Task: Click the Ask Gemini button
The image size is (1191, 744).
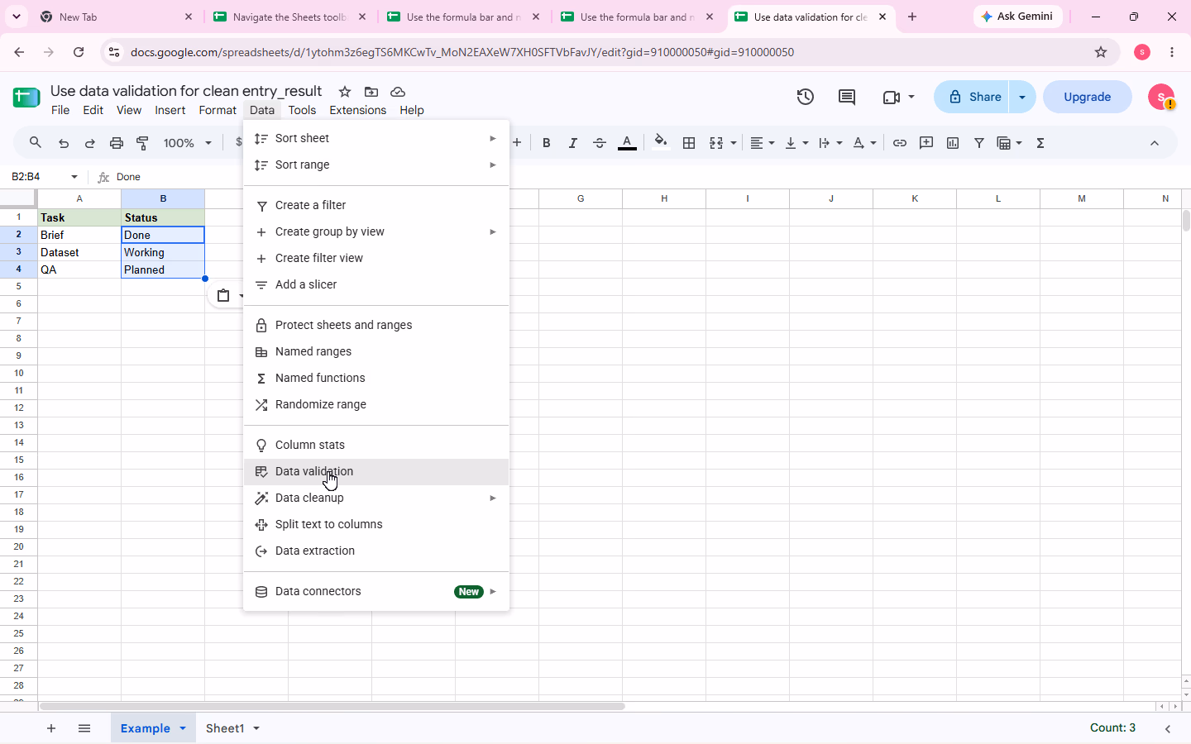Action: [1017, 17]
